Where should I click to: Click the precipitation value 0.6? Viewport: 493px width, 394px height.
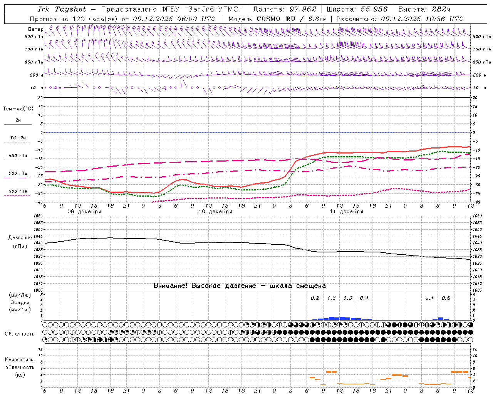446,298
